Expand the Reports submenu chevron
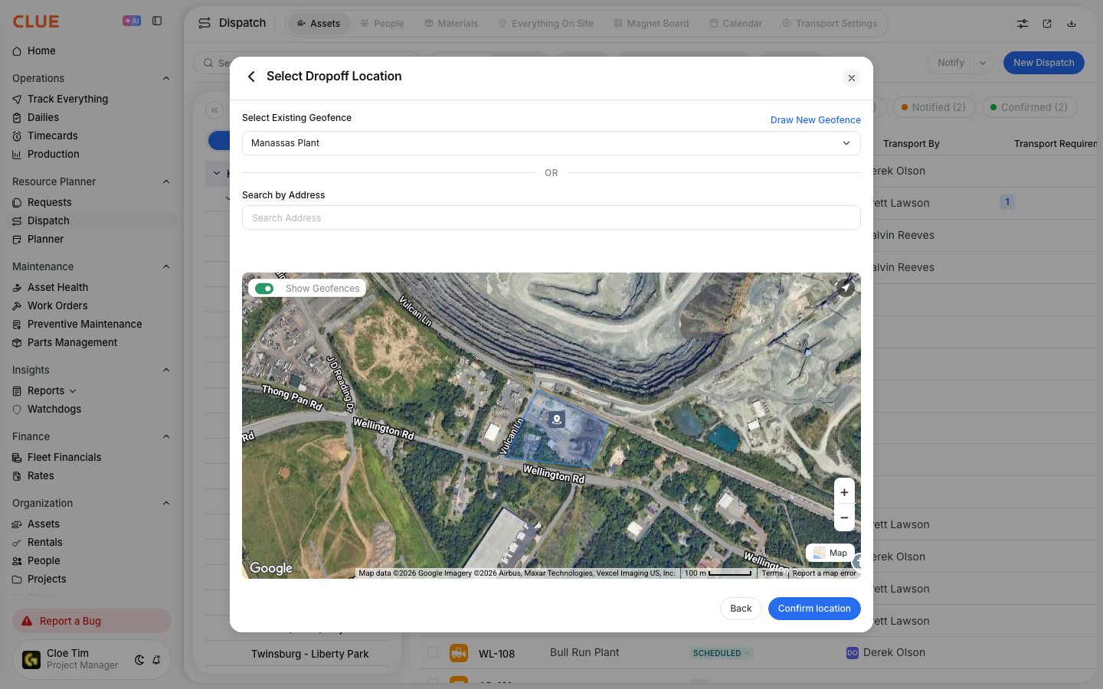The image size is (1103, 689). pyautogui.click(x=73, y=391)
